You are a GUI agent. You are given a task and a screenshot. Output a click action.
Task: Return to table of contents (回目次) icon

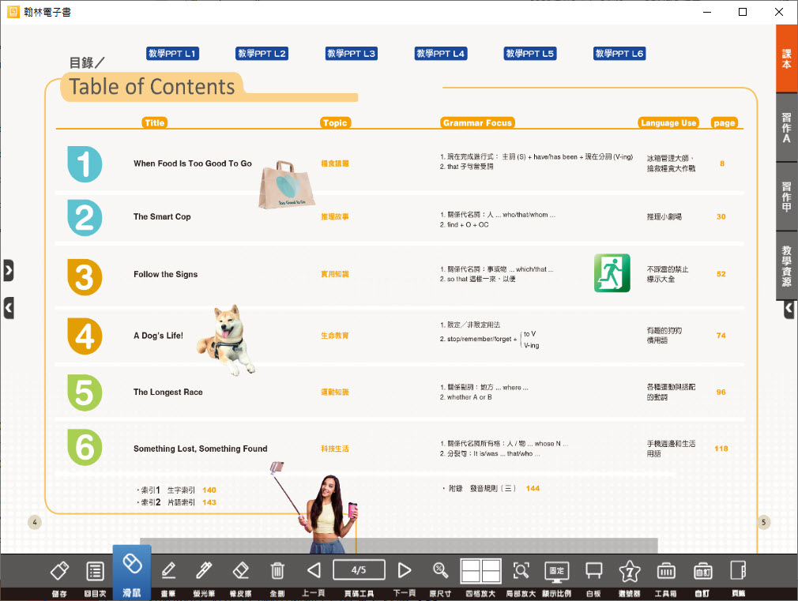click(95, 571)
